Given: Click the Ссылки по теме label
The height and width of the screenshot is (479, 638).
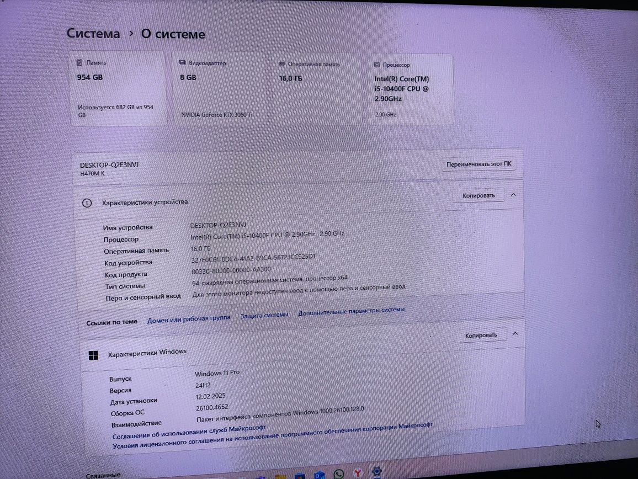Looking at the screenshot, I should [x=112, y=322].
